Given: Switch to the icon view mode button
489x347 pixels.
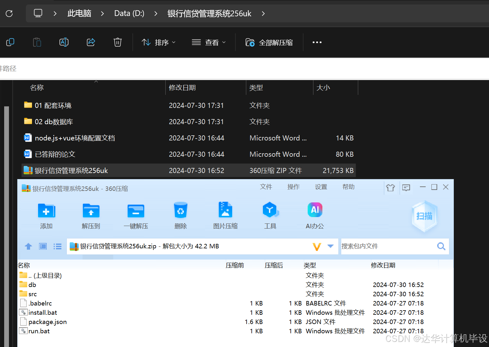Looking at the screenshot, I should (43, 246).
